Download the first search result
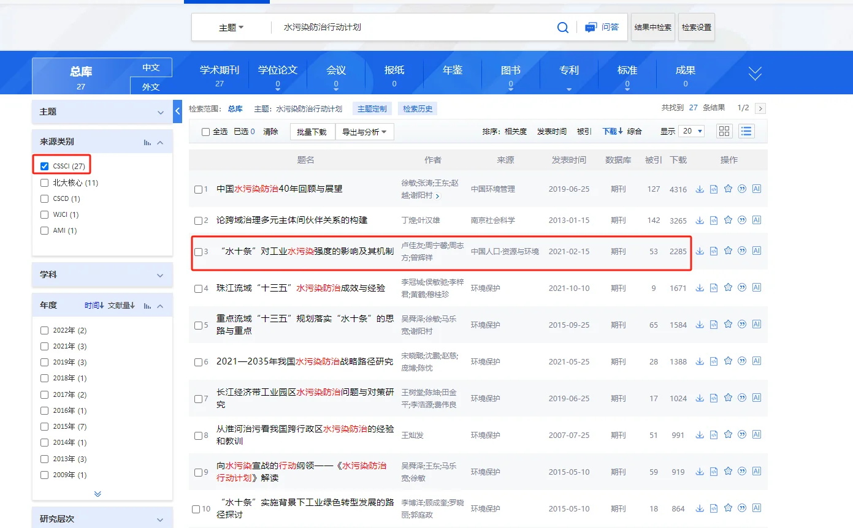Screen dimensions: 853x528 click(699, 189)
